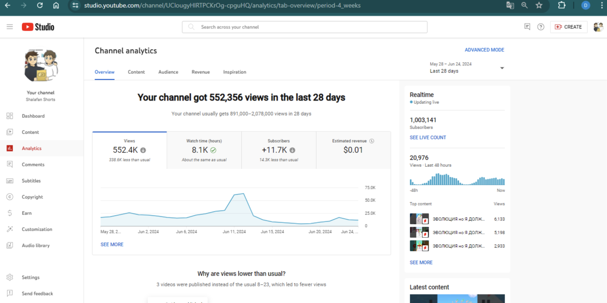Image resolution: width=607 pixels, height=303 pixels.
Task: Click the browser forward arrow
Action: click(x=24, y=5)
